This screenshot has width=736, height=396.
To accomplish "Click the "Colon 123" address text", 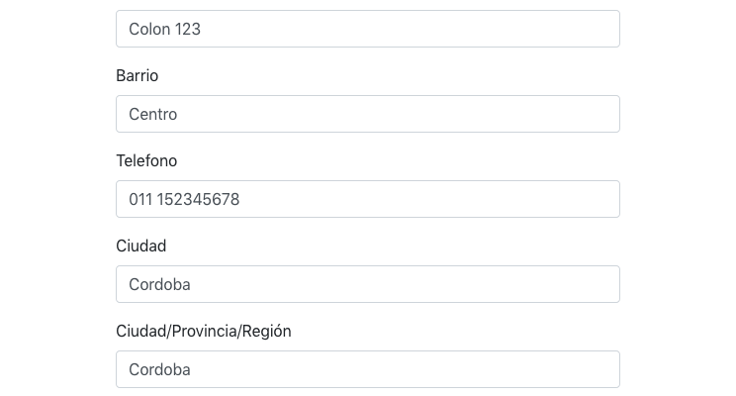I will (x=164, y=30).
